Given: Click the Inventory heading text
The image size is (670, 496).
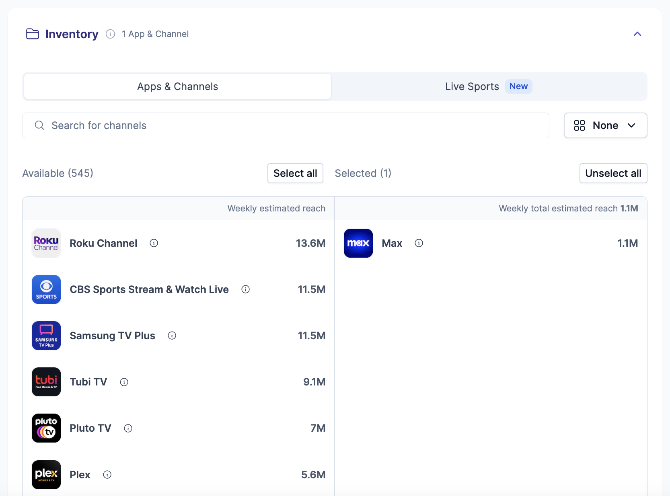Looking at the screenshot, I should 72,34.
